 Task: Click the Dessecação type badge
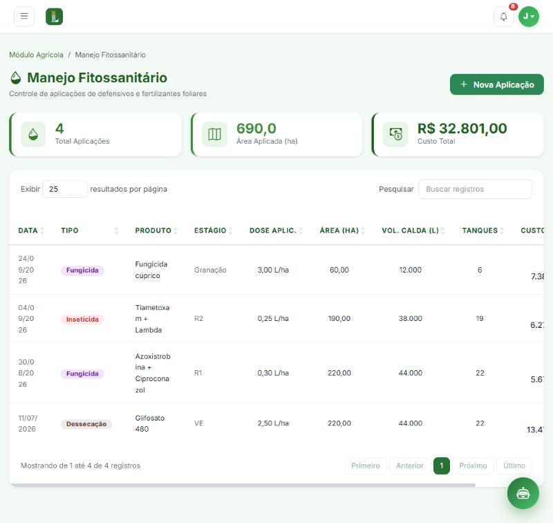click(x=86, y=424)
